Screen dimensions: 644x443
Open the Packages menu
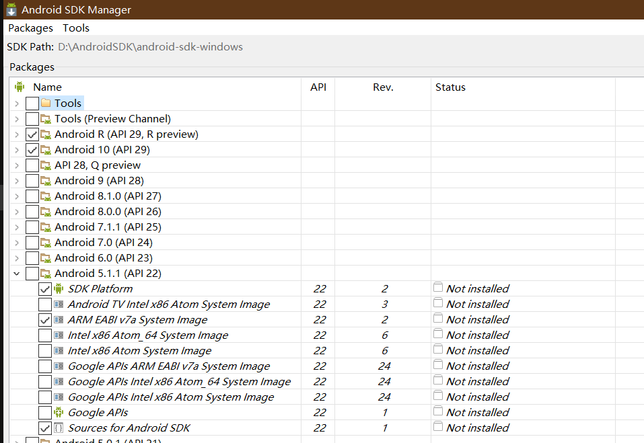pos(30,28)
